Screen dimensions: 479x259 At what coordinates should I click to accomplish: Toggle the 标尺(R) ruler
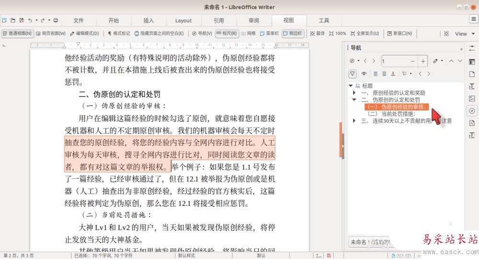tap(227, 33)
